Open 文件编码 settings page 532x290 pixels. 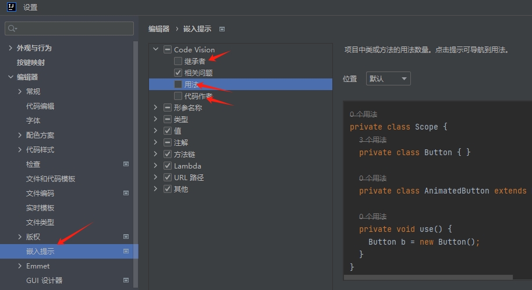click(40, 194)
